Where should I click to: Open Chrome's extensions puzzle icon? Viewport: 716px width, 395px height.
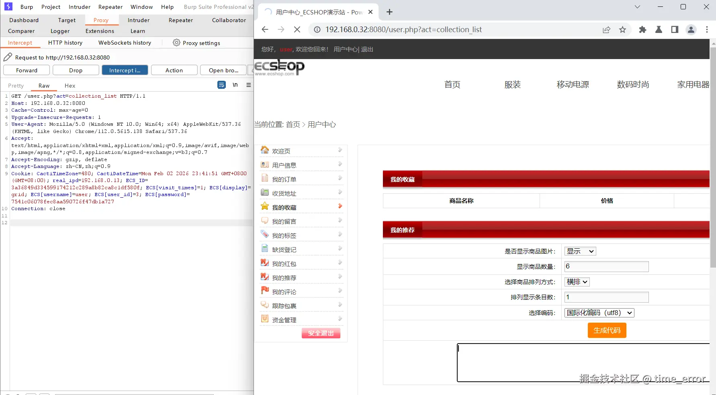pyautogui.click(x=642, y=29)
